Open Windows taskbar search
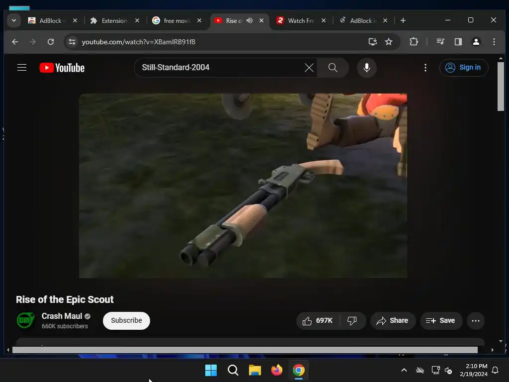Image resolution: width=509 pixels, height=382 pixels. click(x=233, y=370)
